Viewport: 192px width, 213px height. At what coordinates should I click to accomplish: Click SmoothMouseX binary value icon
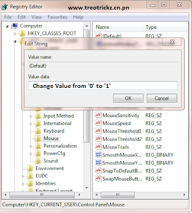click(x=98, y=155)
